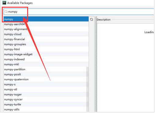This screenshot has height=113, width=155.
Task: Pick numpy-html from the list
Action: [x=46, y=49]
